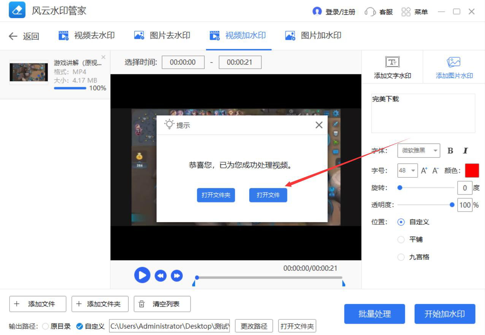Play the video preview

coord(142,275)
